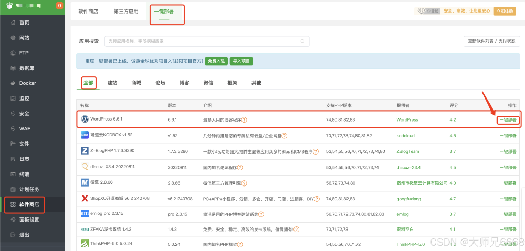The image size is (525, 251).
Task: Select the 其他 category tab
Action: 257,83
